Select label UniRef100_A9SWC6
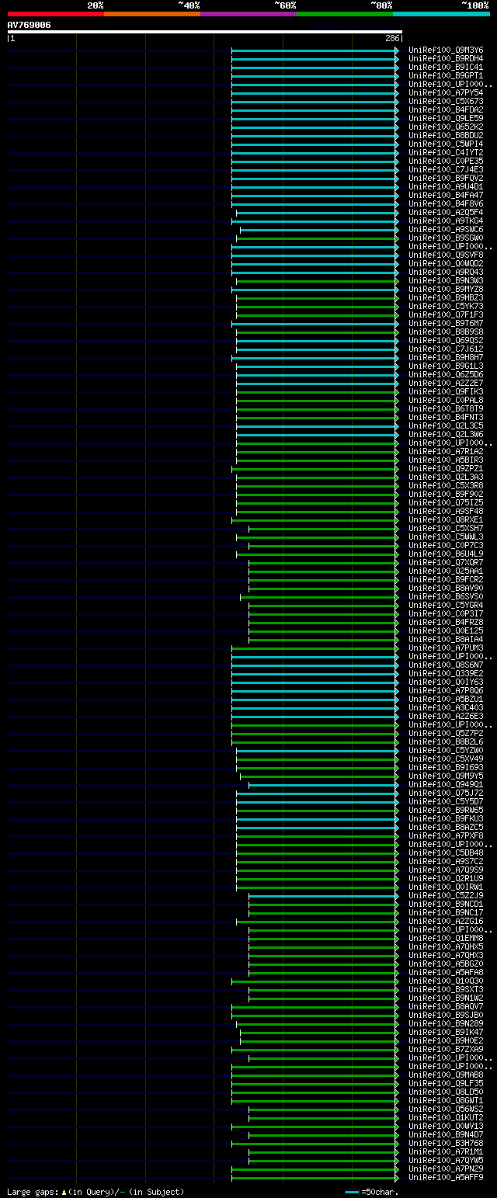This screenshot has width=497, height=1198. coord(446,229)
